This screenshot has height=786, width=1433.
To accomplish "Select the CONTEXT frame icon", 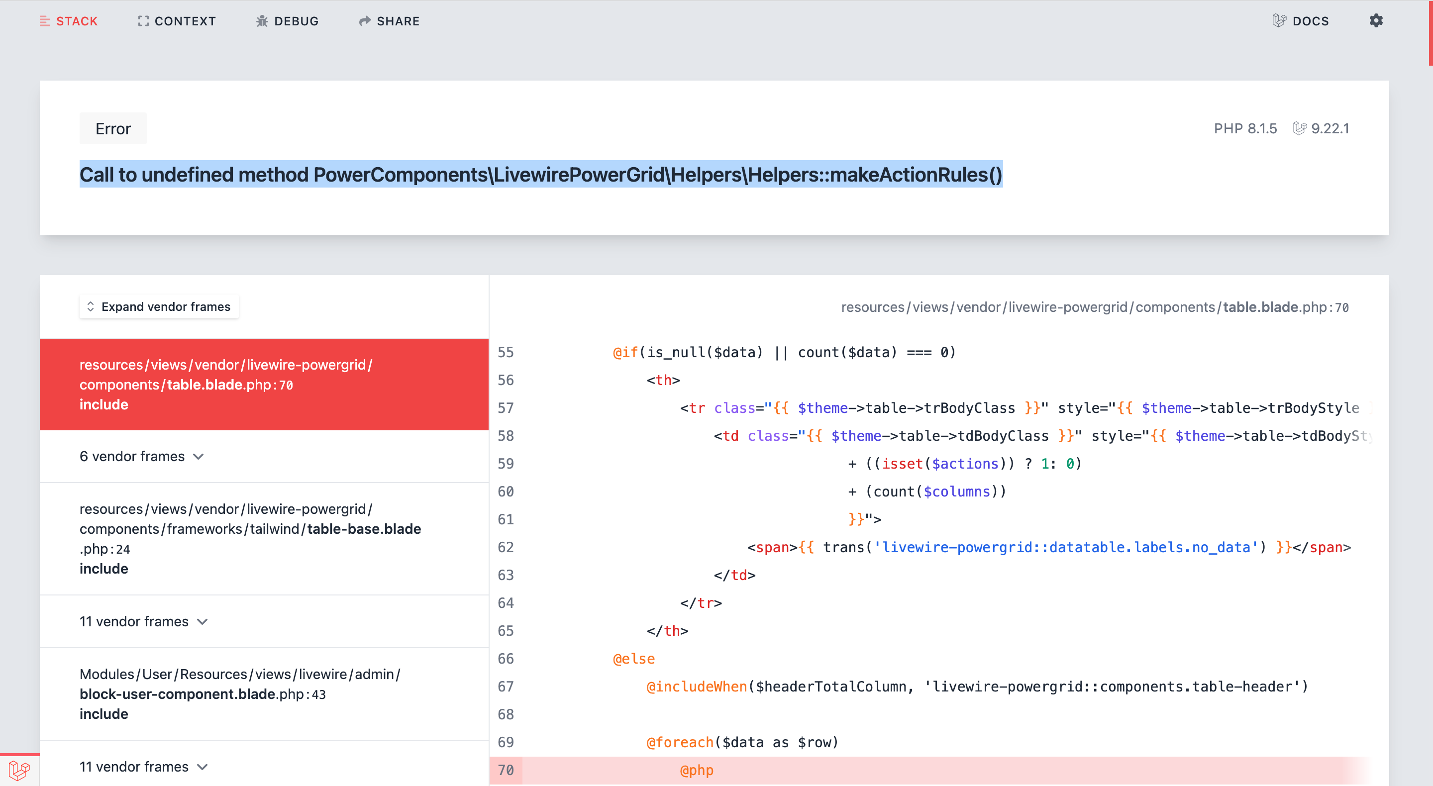I will coord(143,21).
